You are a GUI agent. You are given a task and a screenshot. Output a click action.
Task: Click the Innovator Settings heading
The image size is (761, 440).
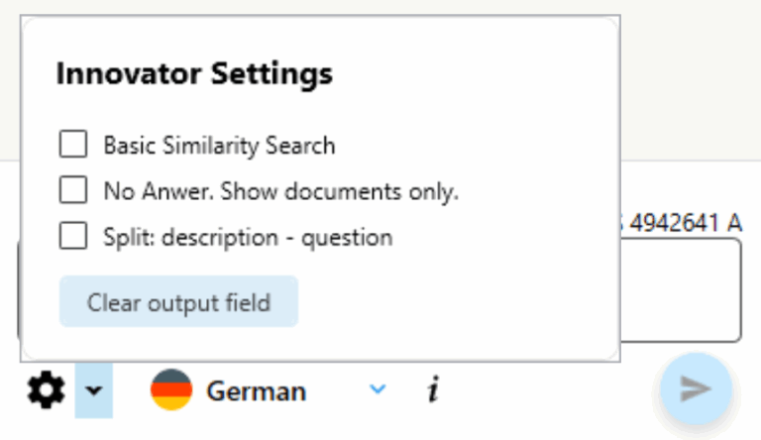coord(194,73)
